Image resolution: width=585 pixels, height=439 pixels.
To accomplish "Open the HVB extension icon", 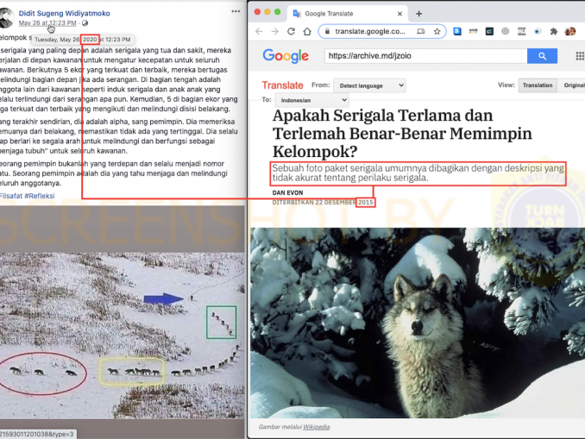I will [x=473, y=31].
